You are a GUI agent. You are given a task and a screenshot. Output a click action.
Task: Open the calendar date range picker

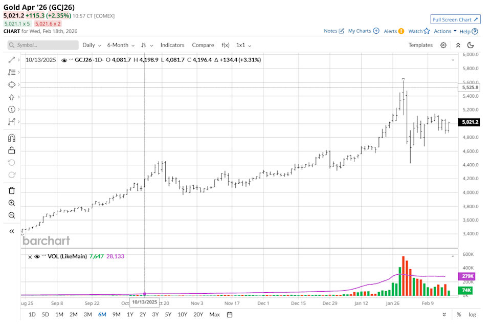point(230,314)
